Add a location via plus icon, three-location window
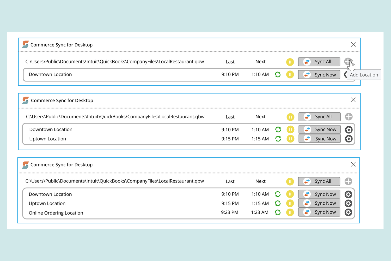The image size is (391, 261). point(348,181)
